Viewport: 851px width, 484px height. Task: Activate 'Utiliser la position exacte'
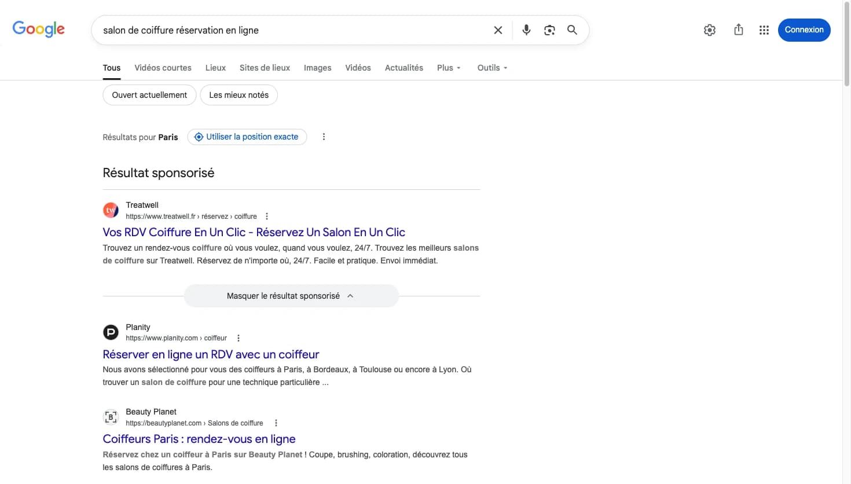[x=247, y=137]
